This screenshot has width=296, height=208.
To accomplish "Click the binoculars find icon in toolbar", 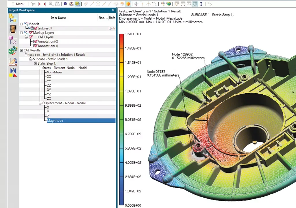I will pyautogui.click(x=57, y=4).
